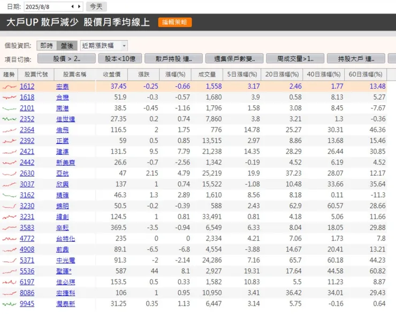This screenshot has height=314, width=396.
Task: Open stock name 中光電 link
Action: tap(65, 261)
